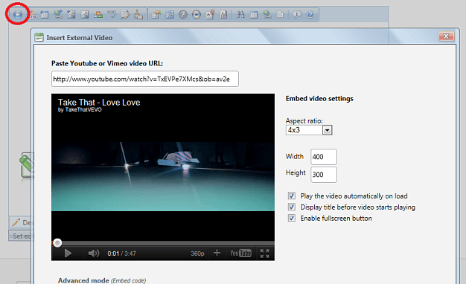Open the Flash insert toolbar icon
The width and height of the screenshot is (466, 284).
click(x=183, y=14)
